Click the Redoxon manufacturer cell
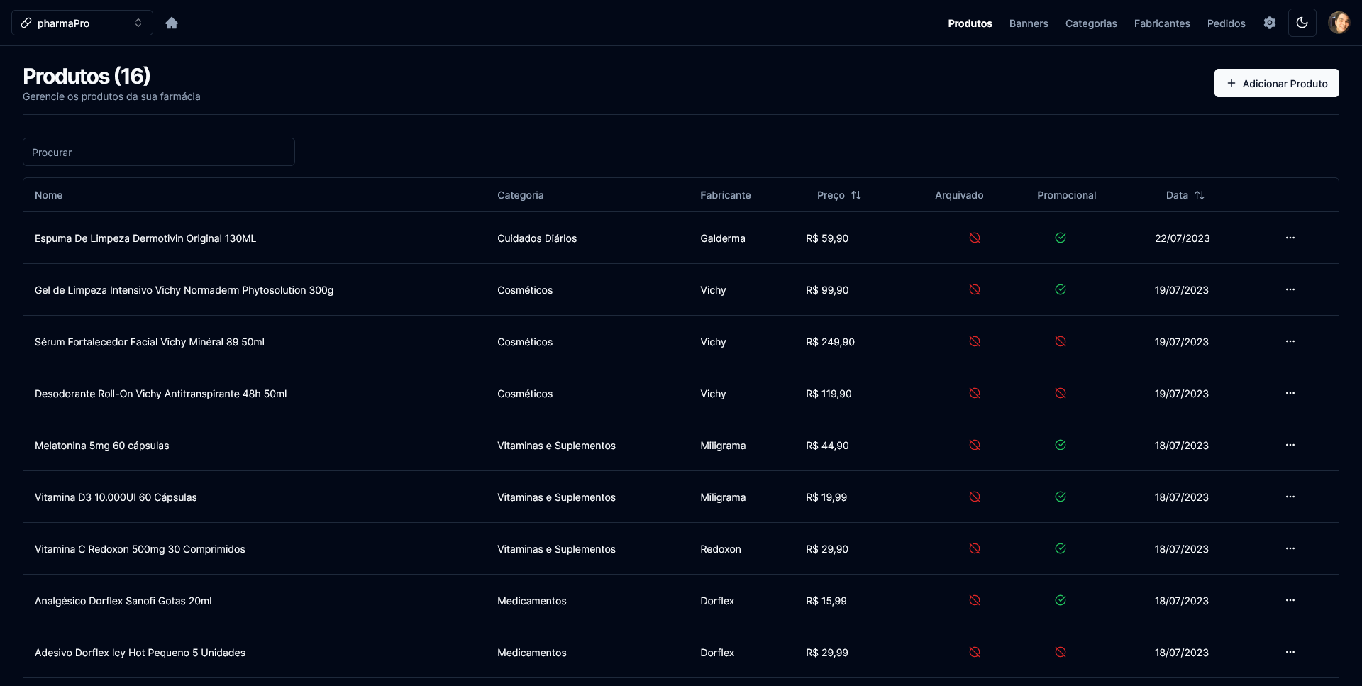The height and width of the screenshot is (686, 1362). click(721, 549)
